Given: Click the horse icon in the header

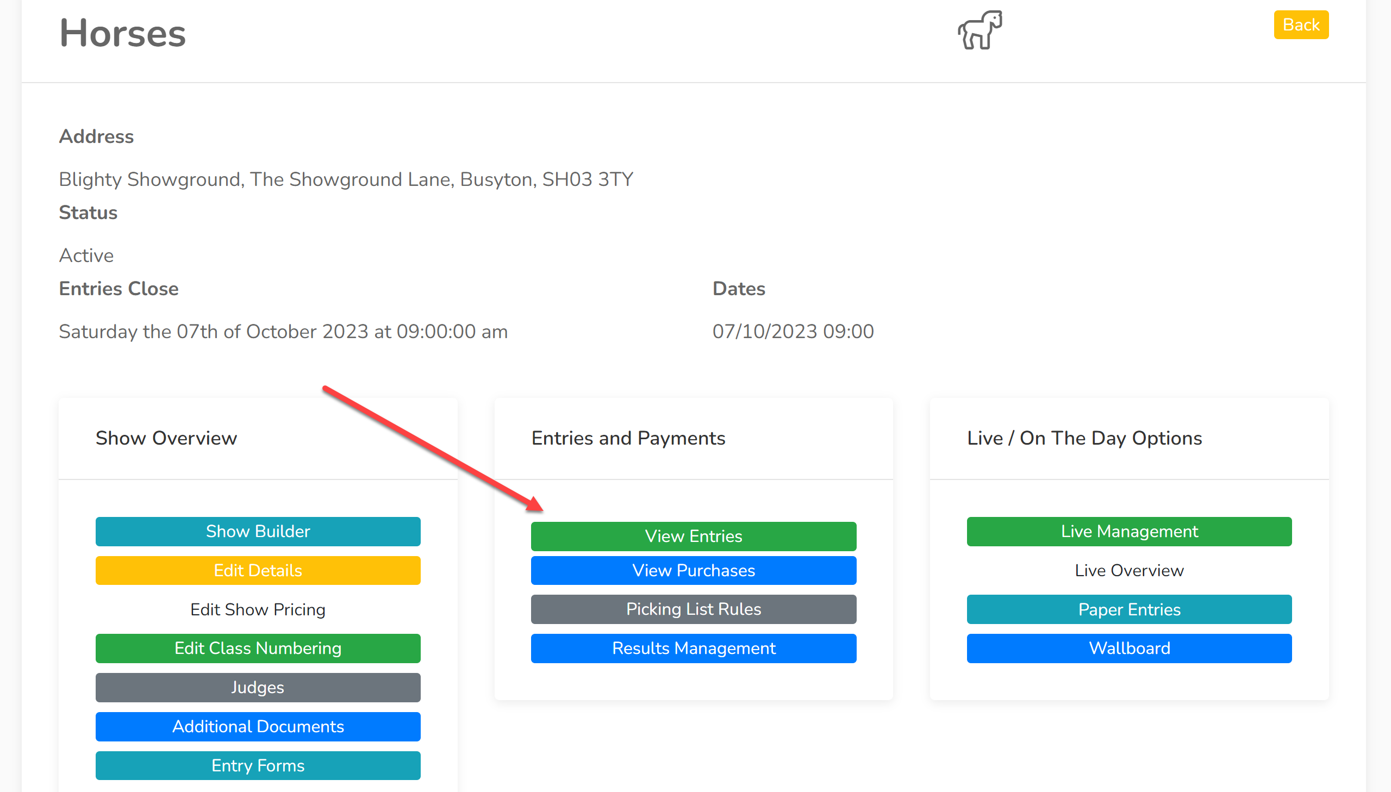Looking at the screenshot, I should pyautogui.click(x=980, y=30).
